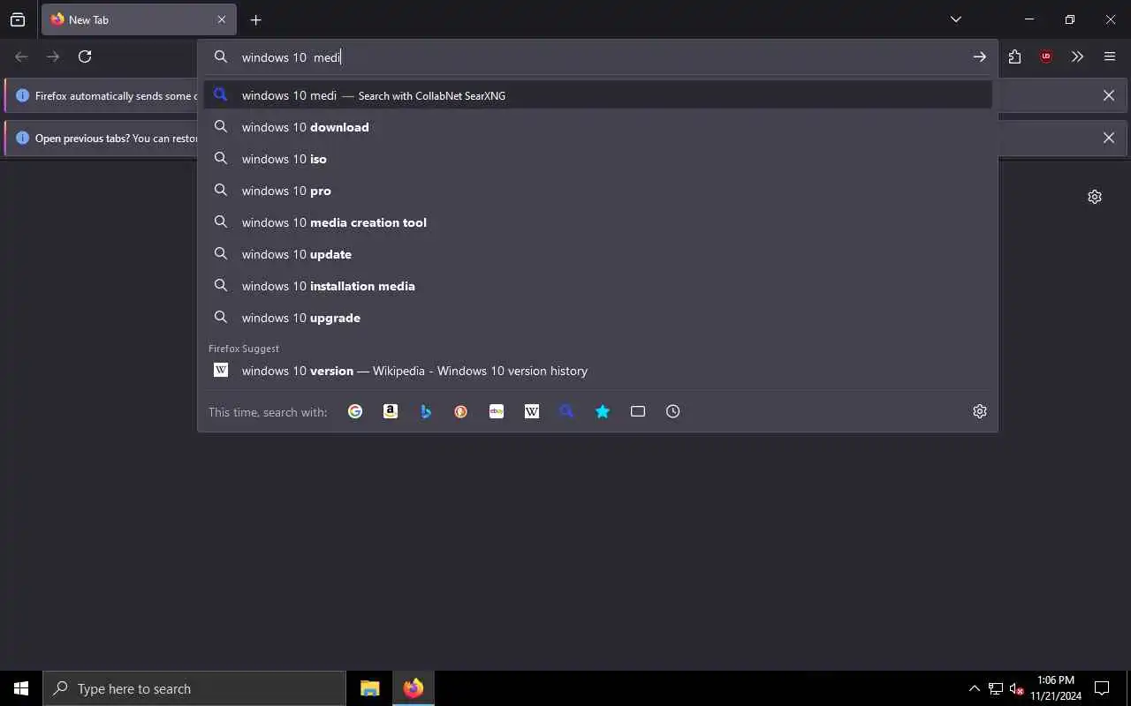The height and width of the screenshot is (706, 1131).
Task: Open Wikipedia Windows 10 version history suggestion
Action: 597,371
